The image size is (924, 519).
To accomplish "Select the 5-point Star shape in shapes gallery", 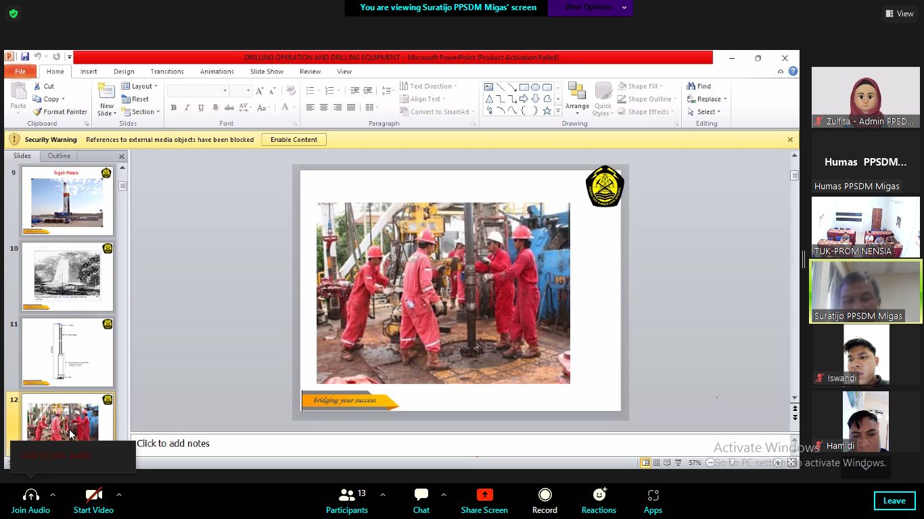I will point(547,110).
